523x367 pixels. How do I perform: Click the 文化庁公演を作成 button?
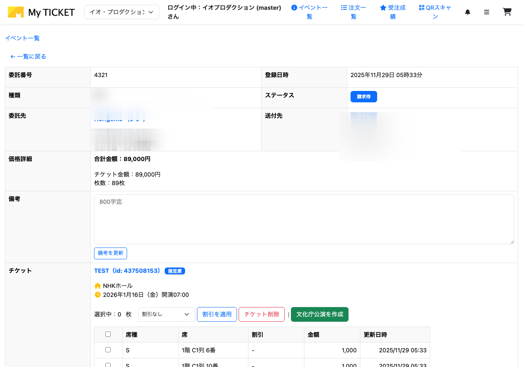[320, 314]
